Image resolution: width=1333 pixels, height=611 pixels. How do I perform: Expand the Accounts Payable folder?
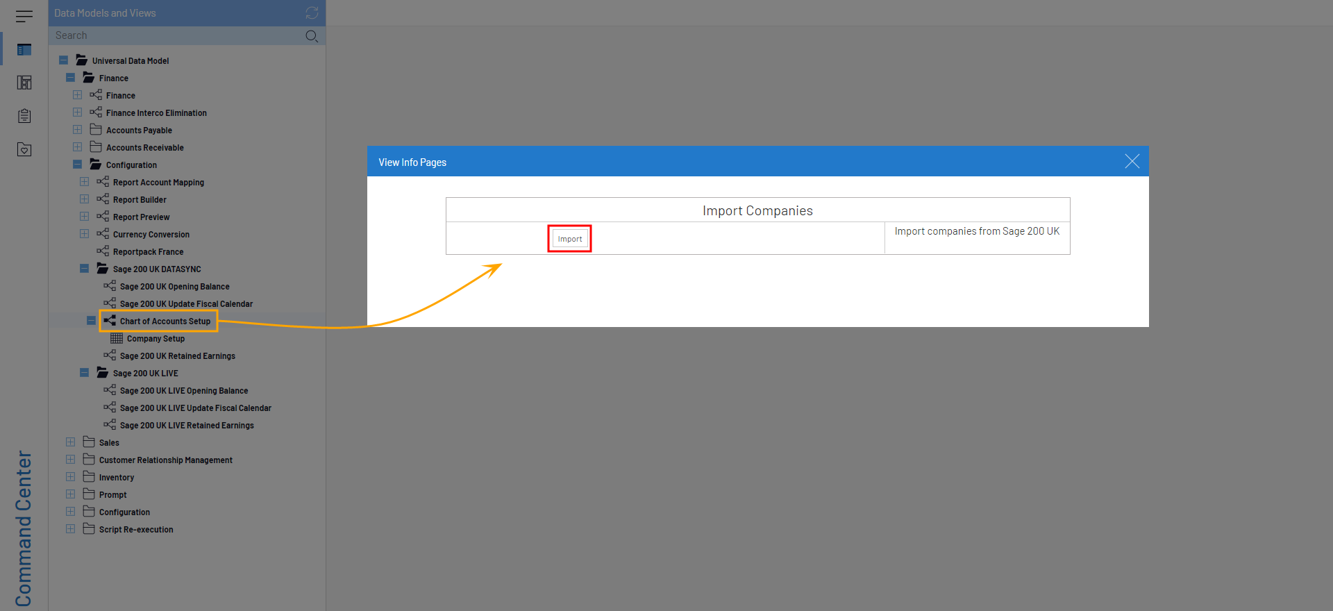click(x=78, y=130)
